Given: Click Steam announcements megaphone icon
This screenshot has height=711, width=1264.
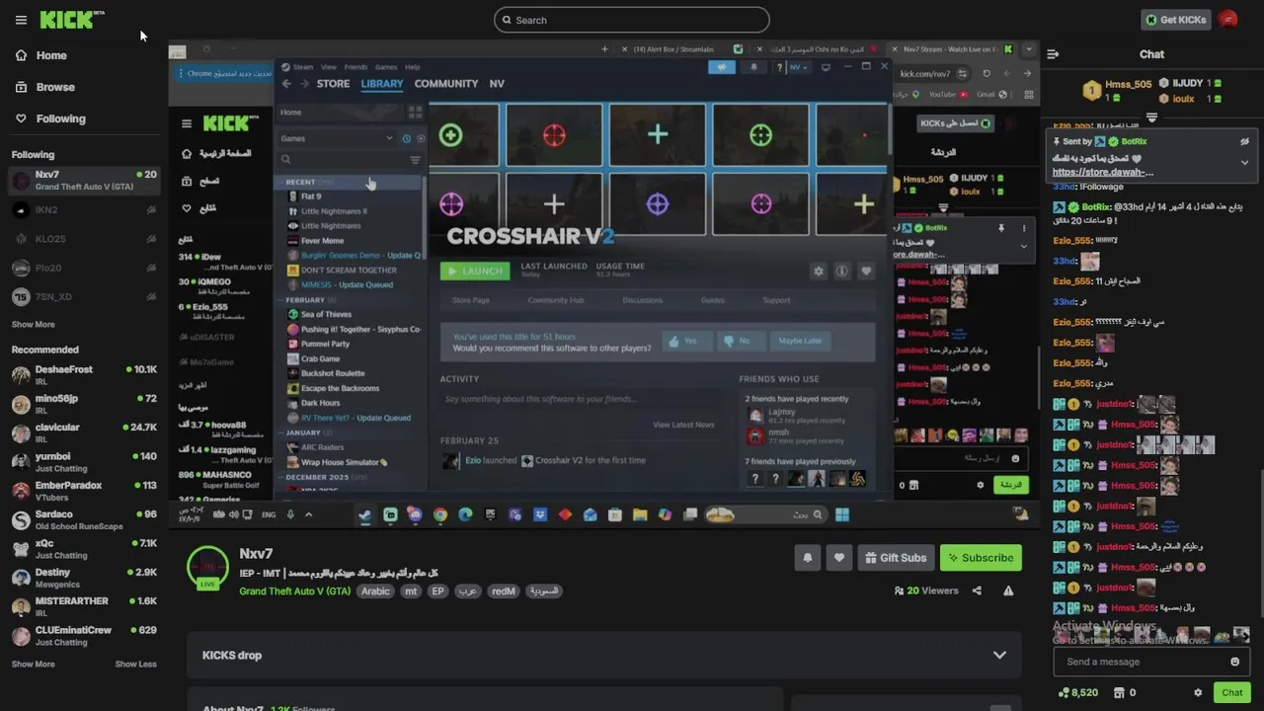Looking at the screenshot, I should 722,67.
